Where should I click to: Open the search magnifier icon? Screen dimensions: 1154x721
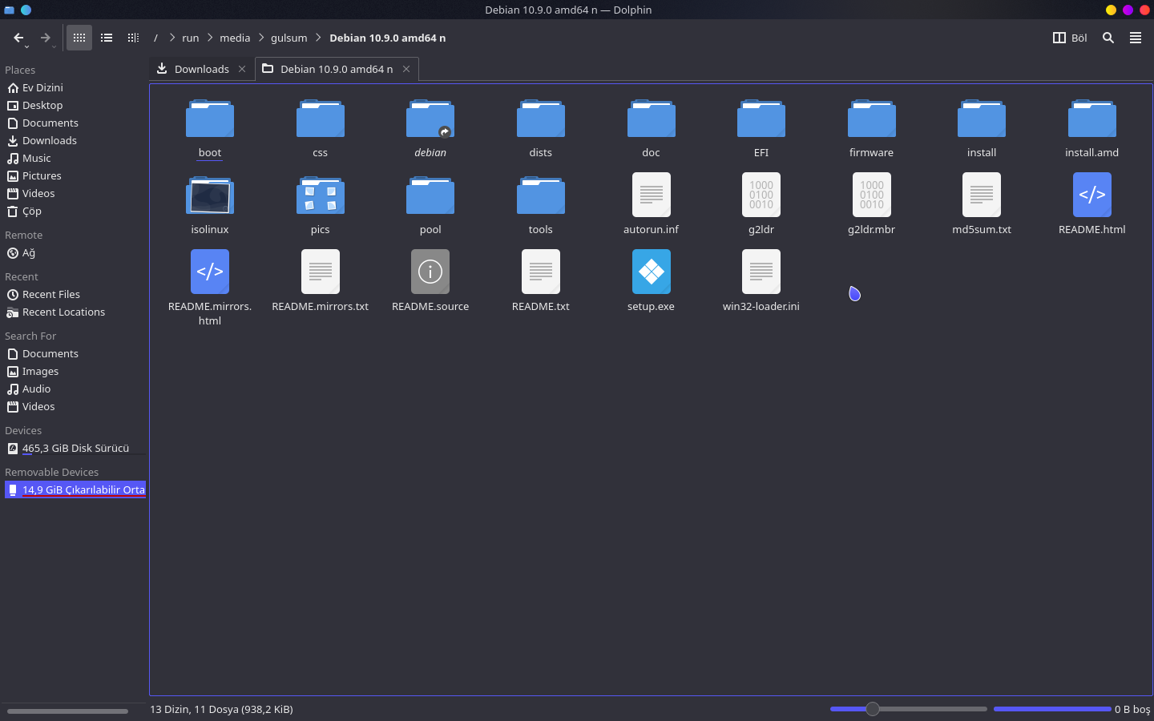pos(1108,38)
